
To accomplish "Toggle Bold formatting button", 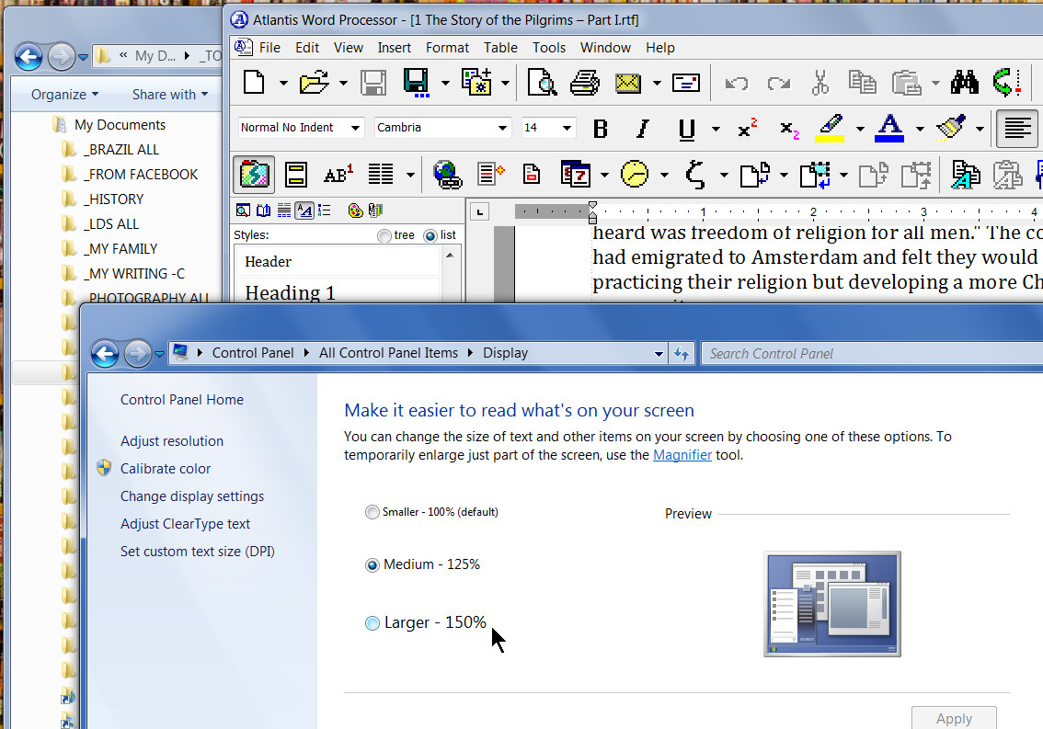I will pyautogui.click(x=600, y=129).
